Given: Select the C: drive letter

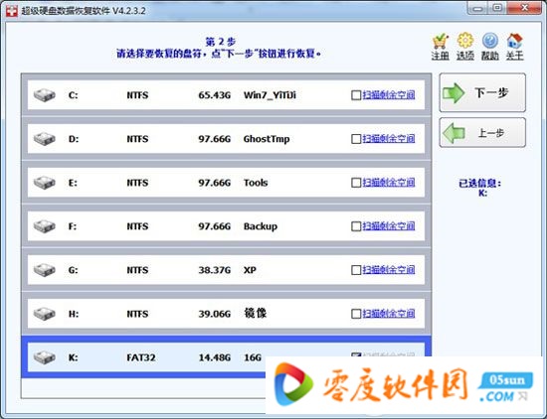Looking at the screenshot, I should tap(74, 95).
